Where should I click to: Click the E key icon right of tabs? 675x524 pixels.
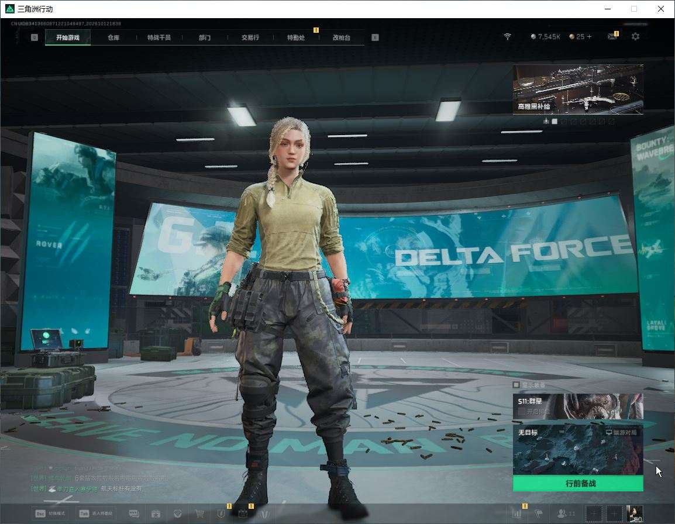click(375, 37)
